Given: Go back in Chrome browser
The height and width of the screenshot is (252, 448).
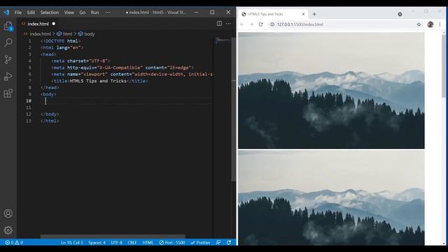Looking at the screenshot, I should (242, 24).
